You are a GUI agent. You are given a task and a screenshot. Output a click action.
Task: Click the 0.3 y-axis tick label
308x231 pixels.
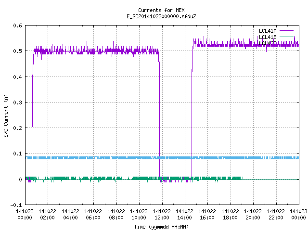tap(17, 103)
